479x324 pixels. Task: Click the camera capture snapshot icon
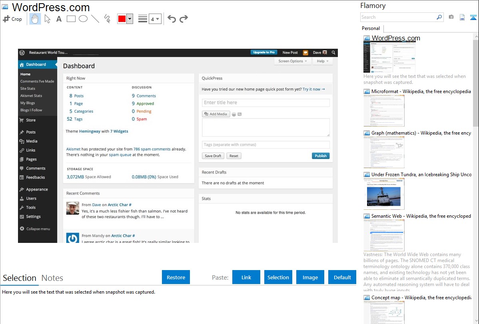[x=451, y=17]
